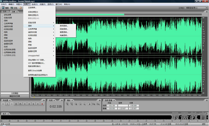The image size is (209, 126).
Task: Click the red record button
Action: pos(42,104)
